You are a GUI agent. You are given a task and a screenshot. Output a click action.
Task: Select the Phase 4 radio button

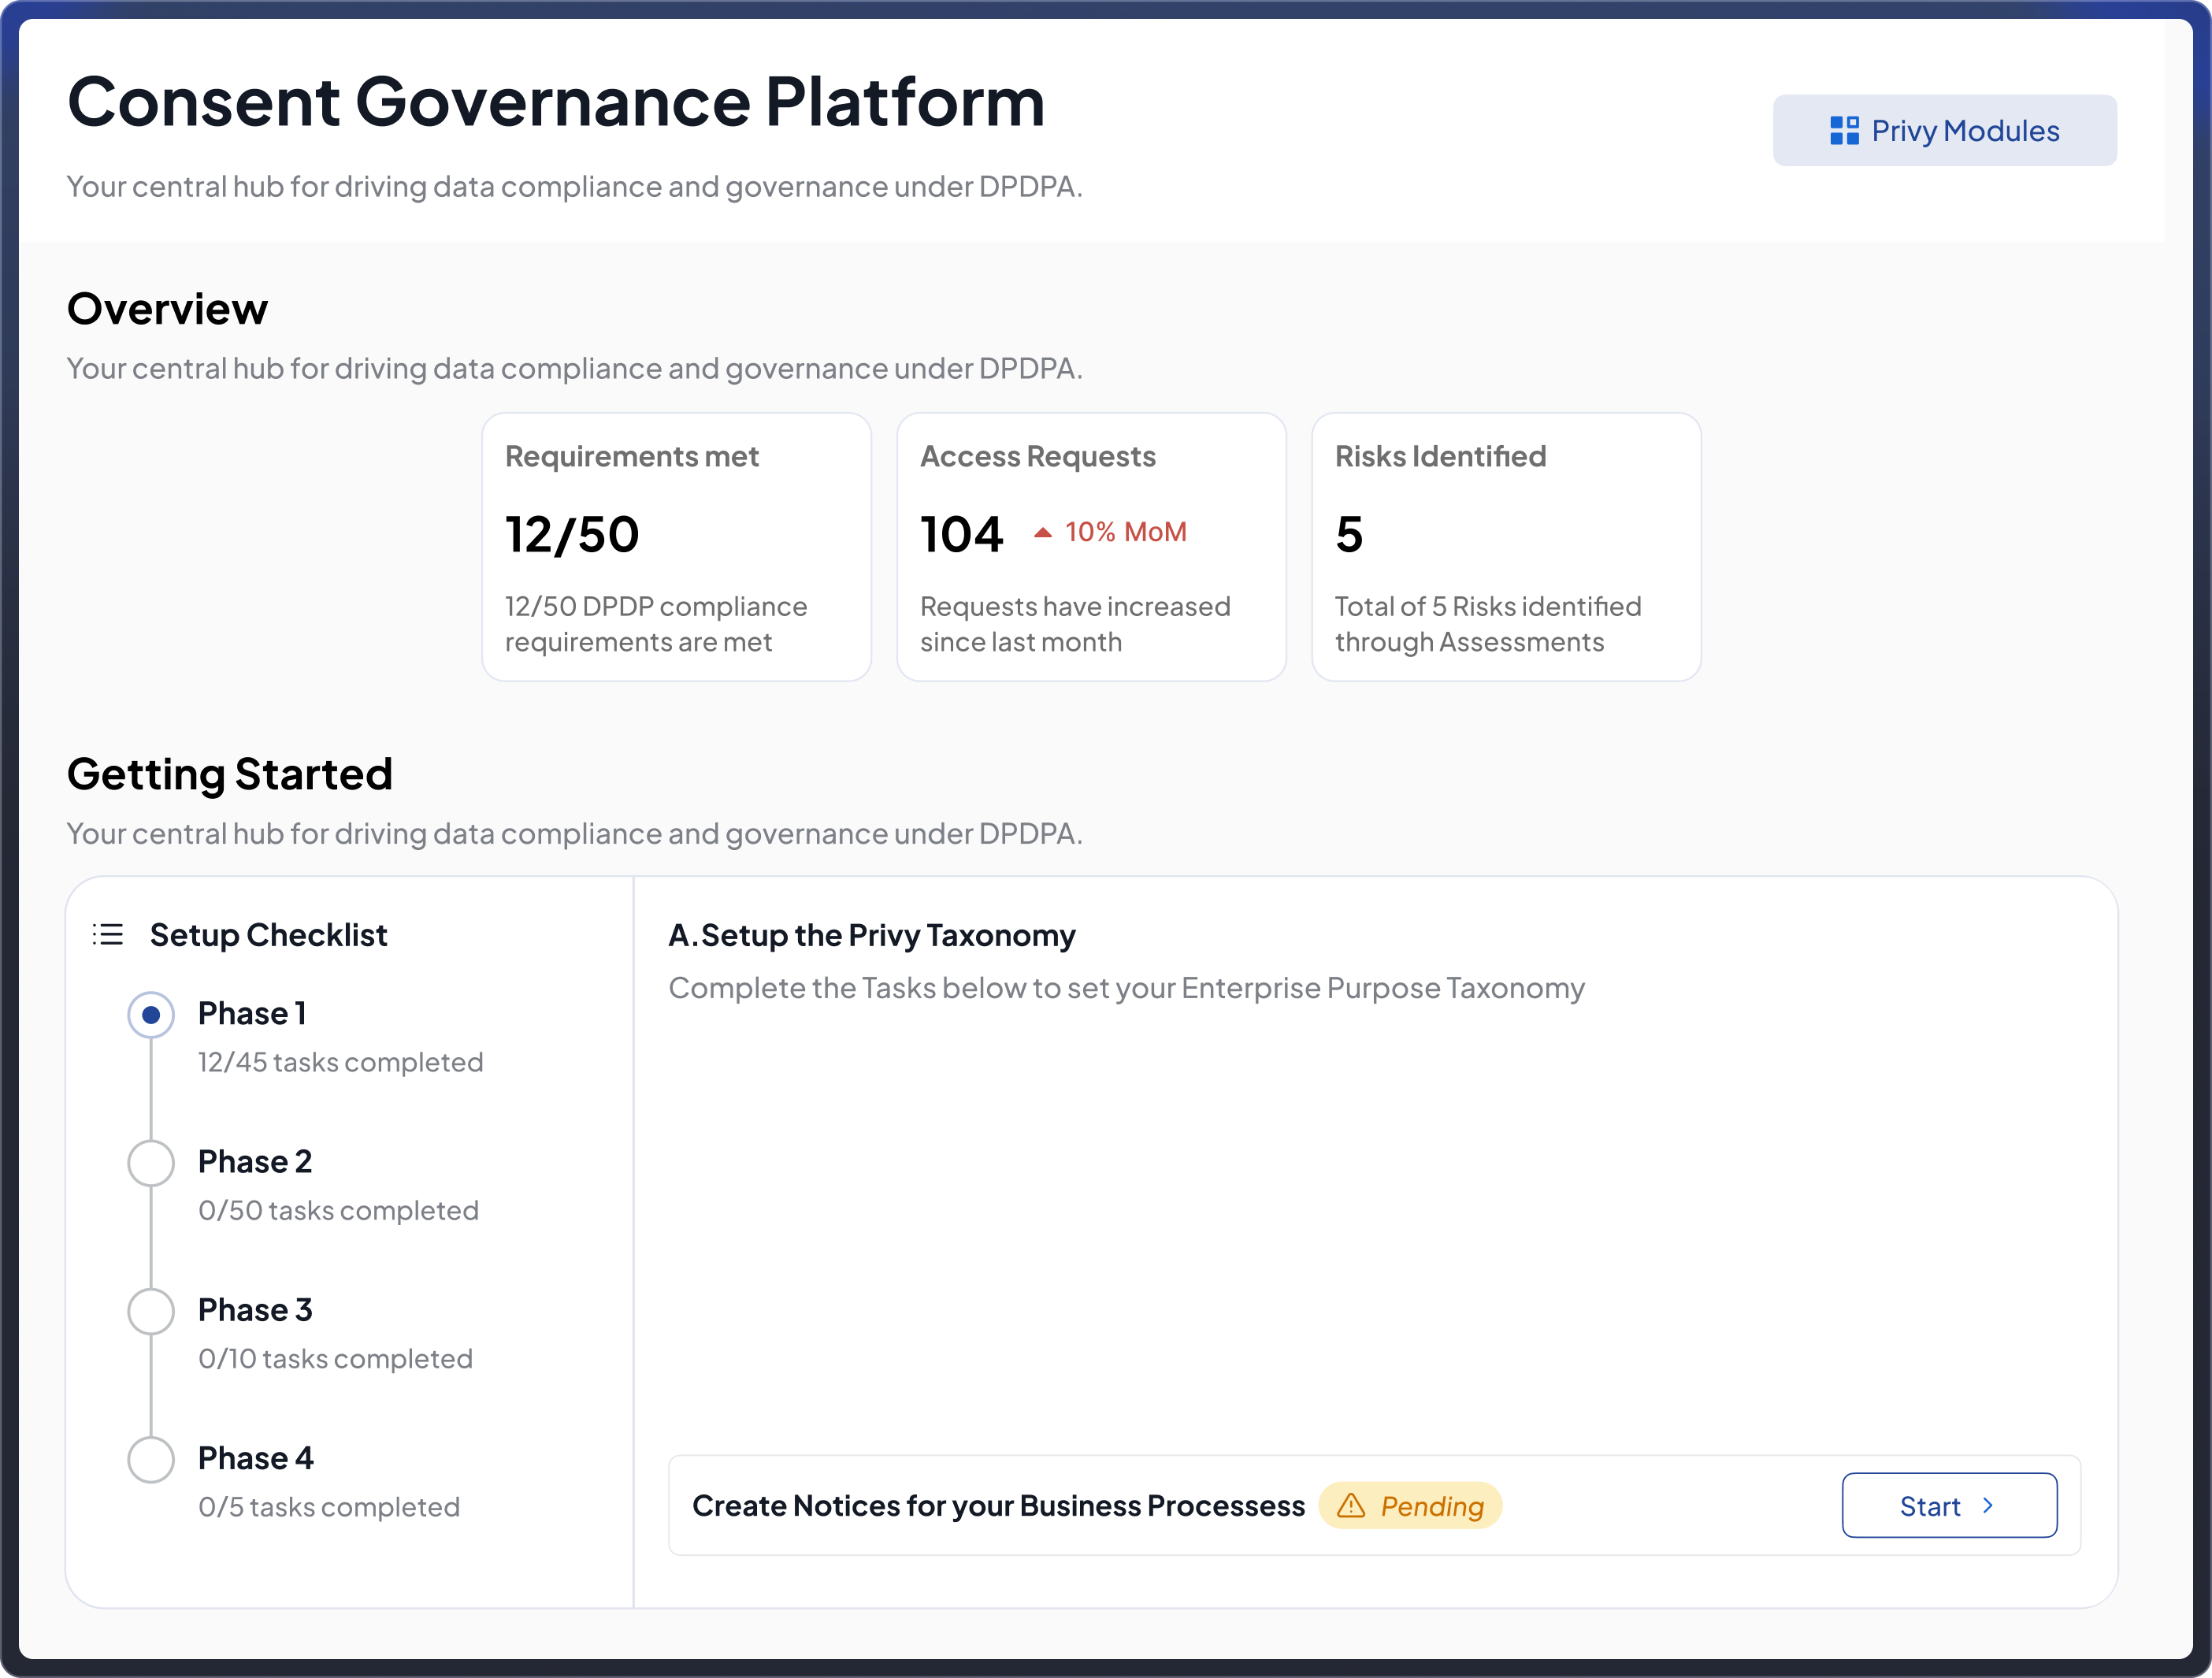[151, 1459]
